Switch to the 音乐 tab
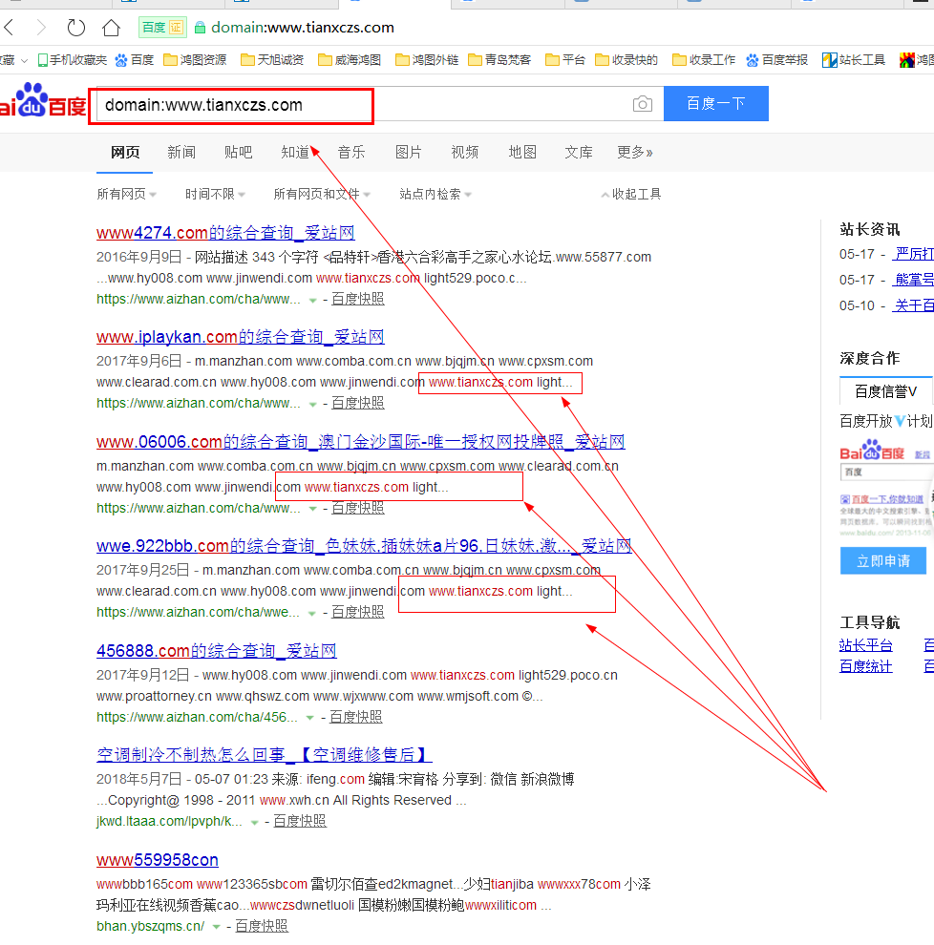 coord(351,153)
